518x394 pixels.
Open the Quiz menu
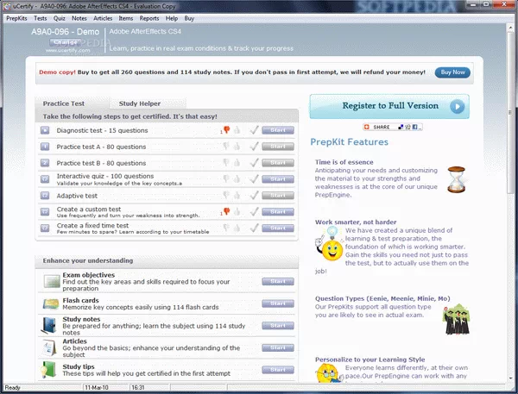(60, 17)
